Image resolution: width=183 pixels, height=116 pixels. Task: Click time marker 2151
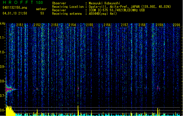click(20, 25)
